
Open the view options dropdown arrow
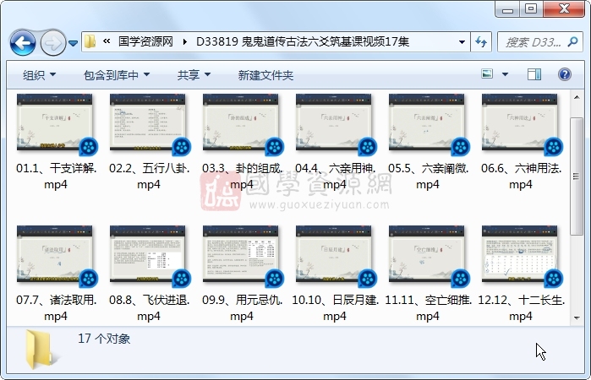point(505,74)
